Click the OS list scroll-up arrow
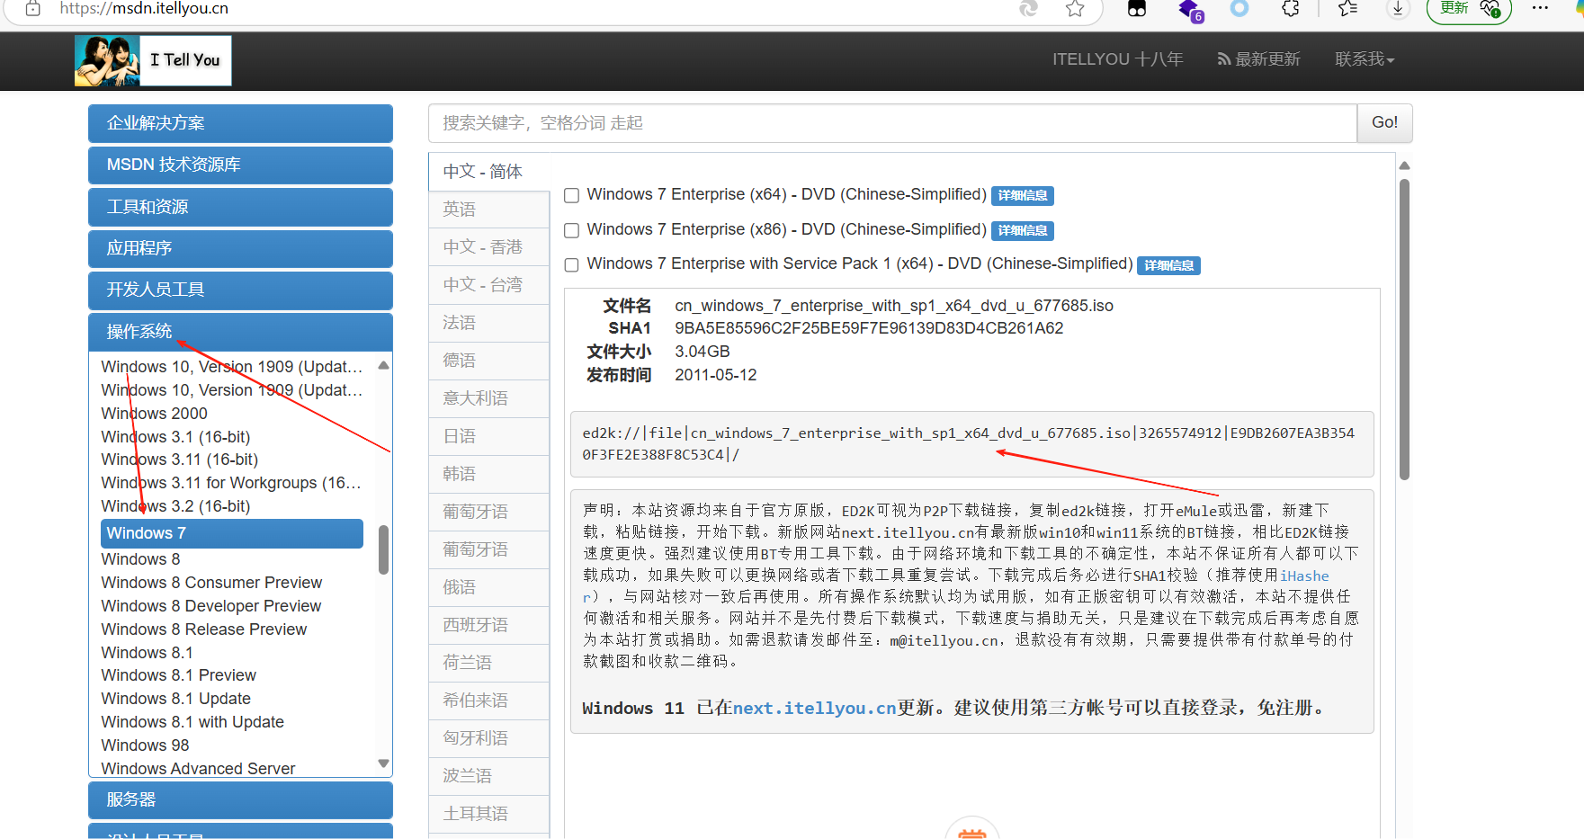 tap(384, 365)
